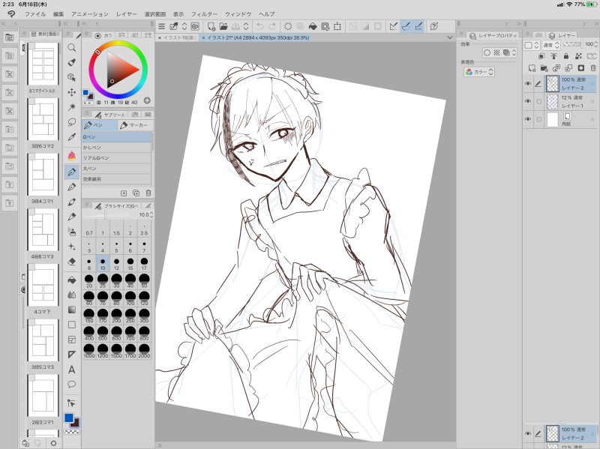Select the Airbrush tool
This screenshot has width=600, height=449.
click(x=71, y=232)
